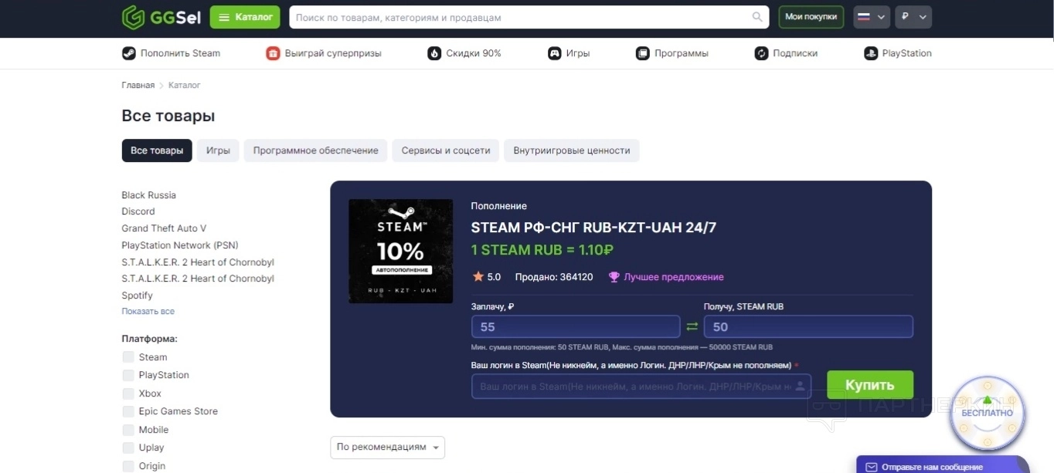
Task: Click the user icon in the login field
Action: pyautogui.click(x=801, y=386)
